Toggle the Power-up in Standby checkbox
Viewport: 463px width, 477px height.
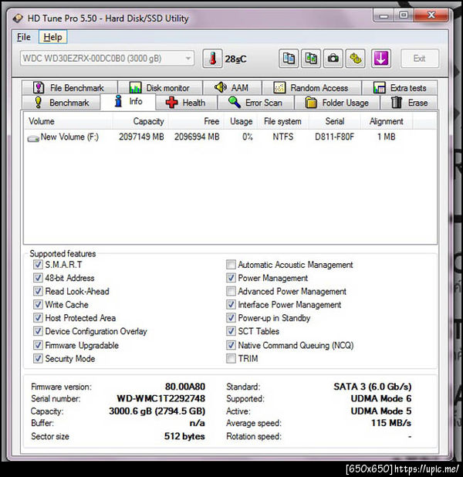(x=231, y=318)
